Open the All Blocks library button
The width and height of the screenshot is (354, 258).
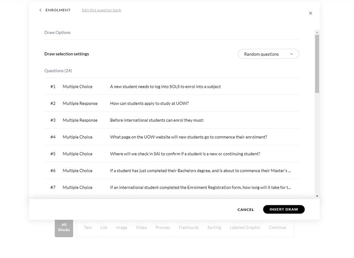64,228
